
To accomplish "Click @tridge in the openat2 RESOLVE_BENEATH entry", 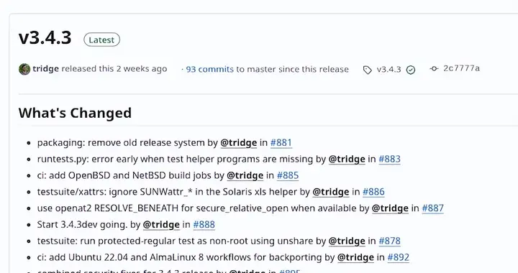I will pyautogui.click(x=390, y=208).
